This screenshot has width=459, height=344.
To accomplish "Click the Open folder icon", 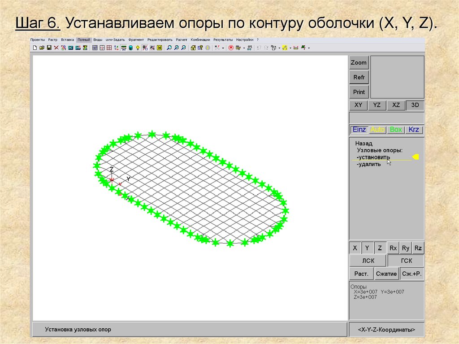I will (42, 48).
